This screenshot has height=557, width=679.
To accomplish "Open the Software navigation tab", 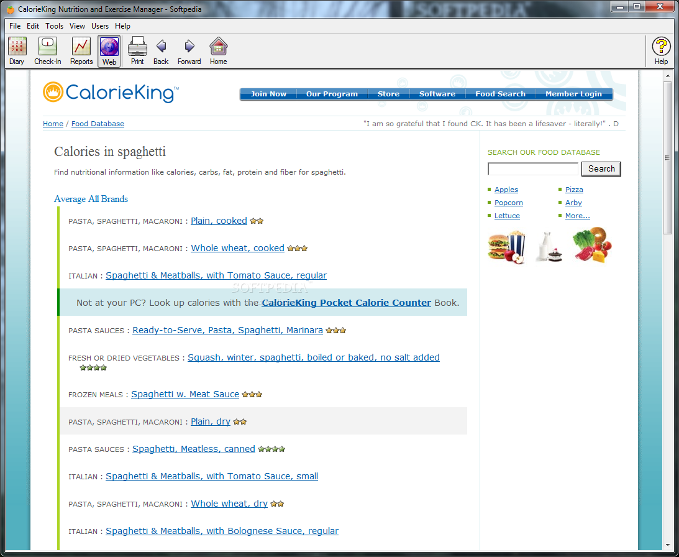I will coord(437,94).
